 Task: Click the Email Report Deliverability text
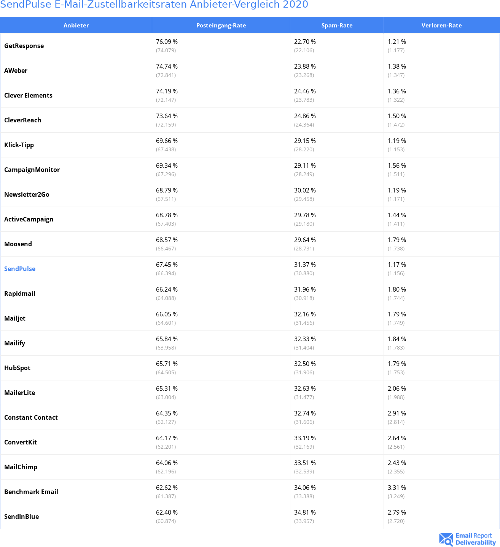pos(475,539)
